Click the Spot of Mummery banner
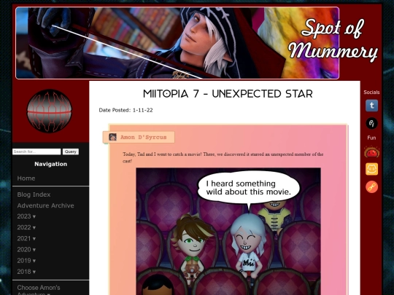Viewport: 394px width, 295px height. [177, 43]
